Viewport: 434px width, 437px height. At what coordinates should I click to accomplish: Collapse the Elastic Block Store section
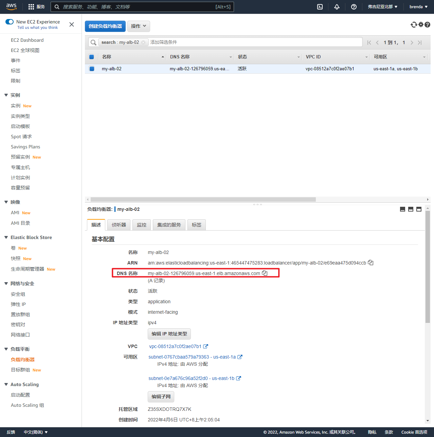[6, 237]
